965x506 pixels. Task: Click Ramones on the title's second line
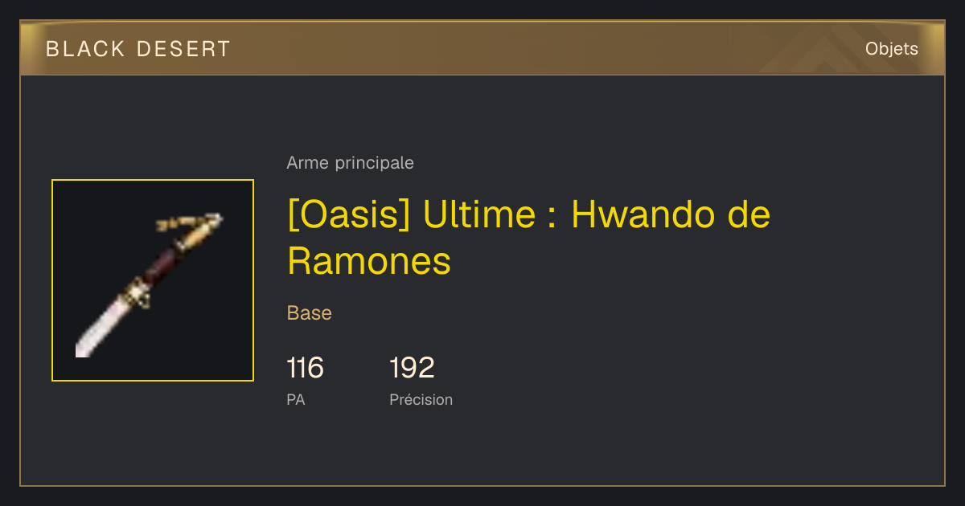click(369, 261)
